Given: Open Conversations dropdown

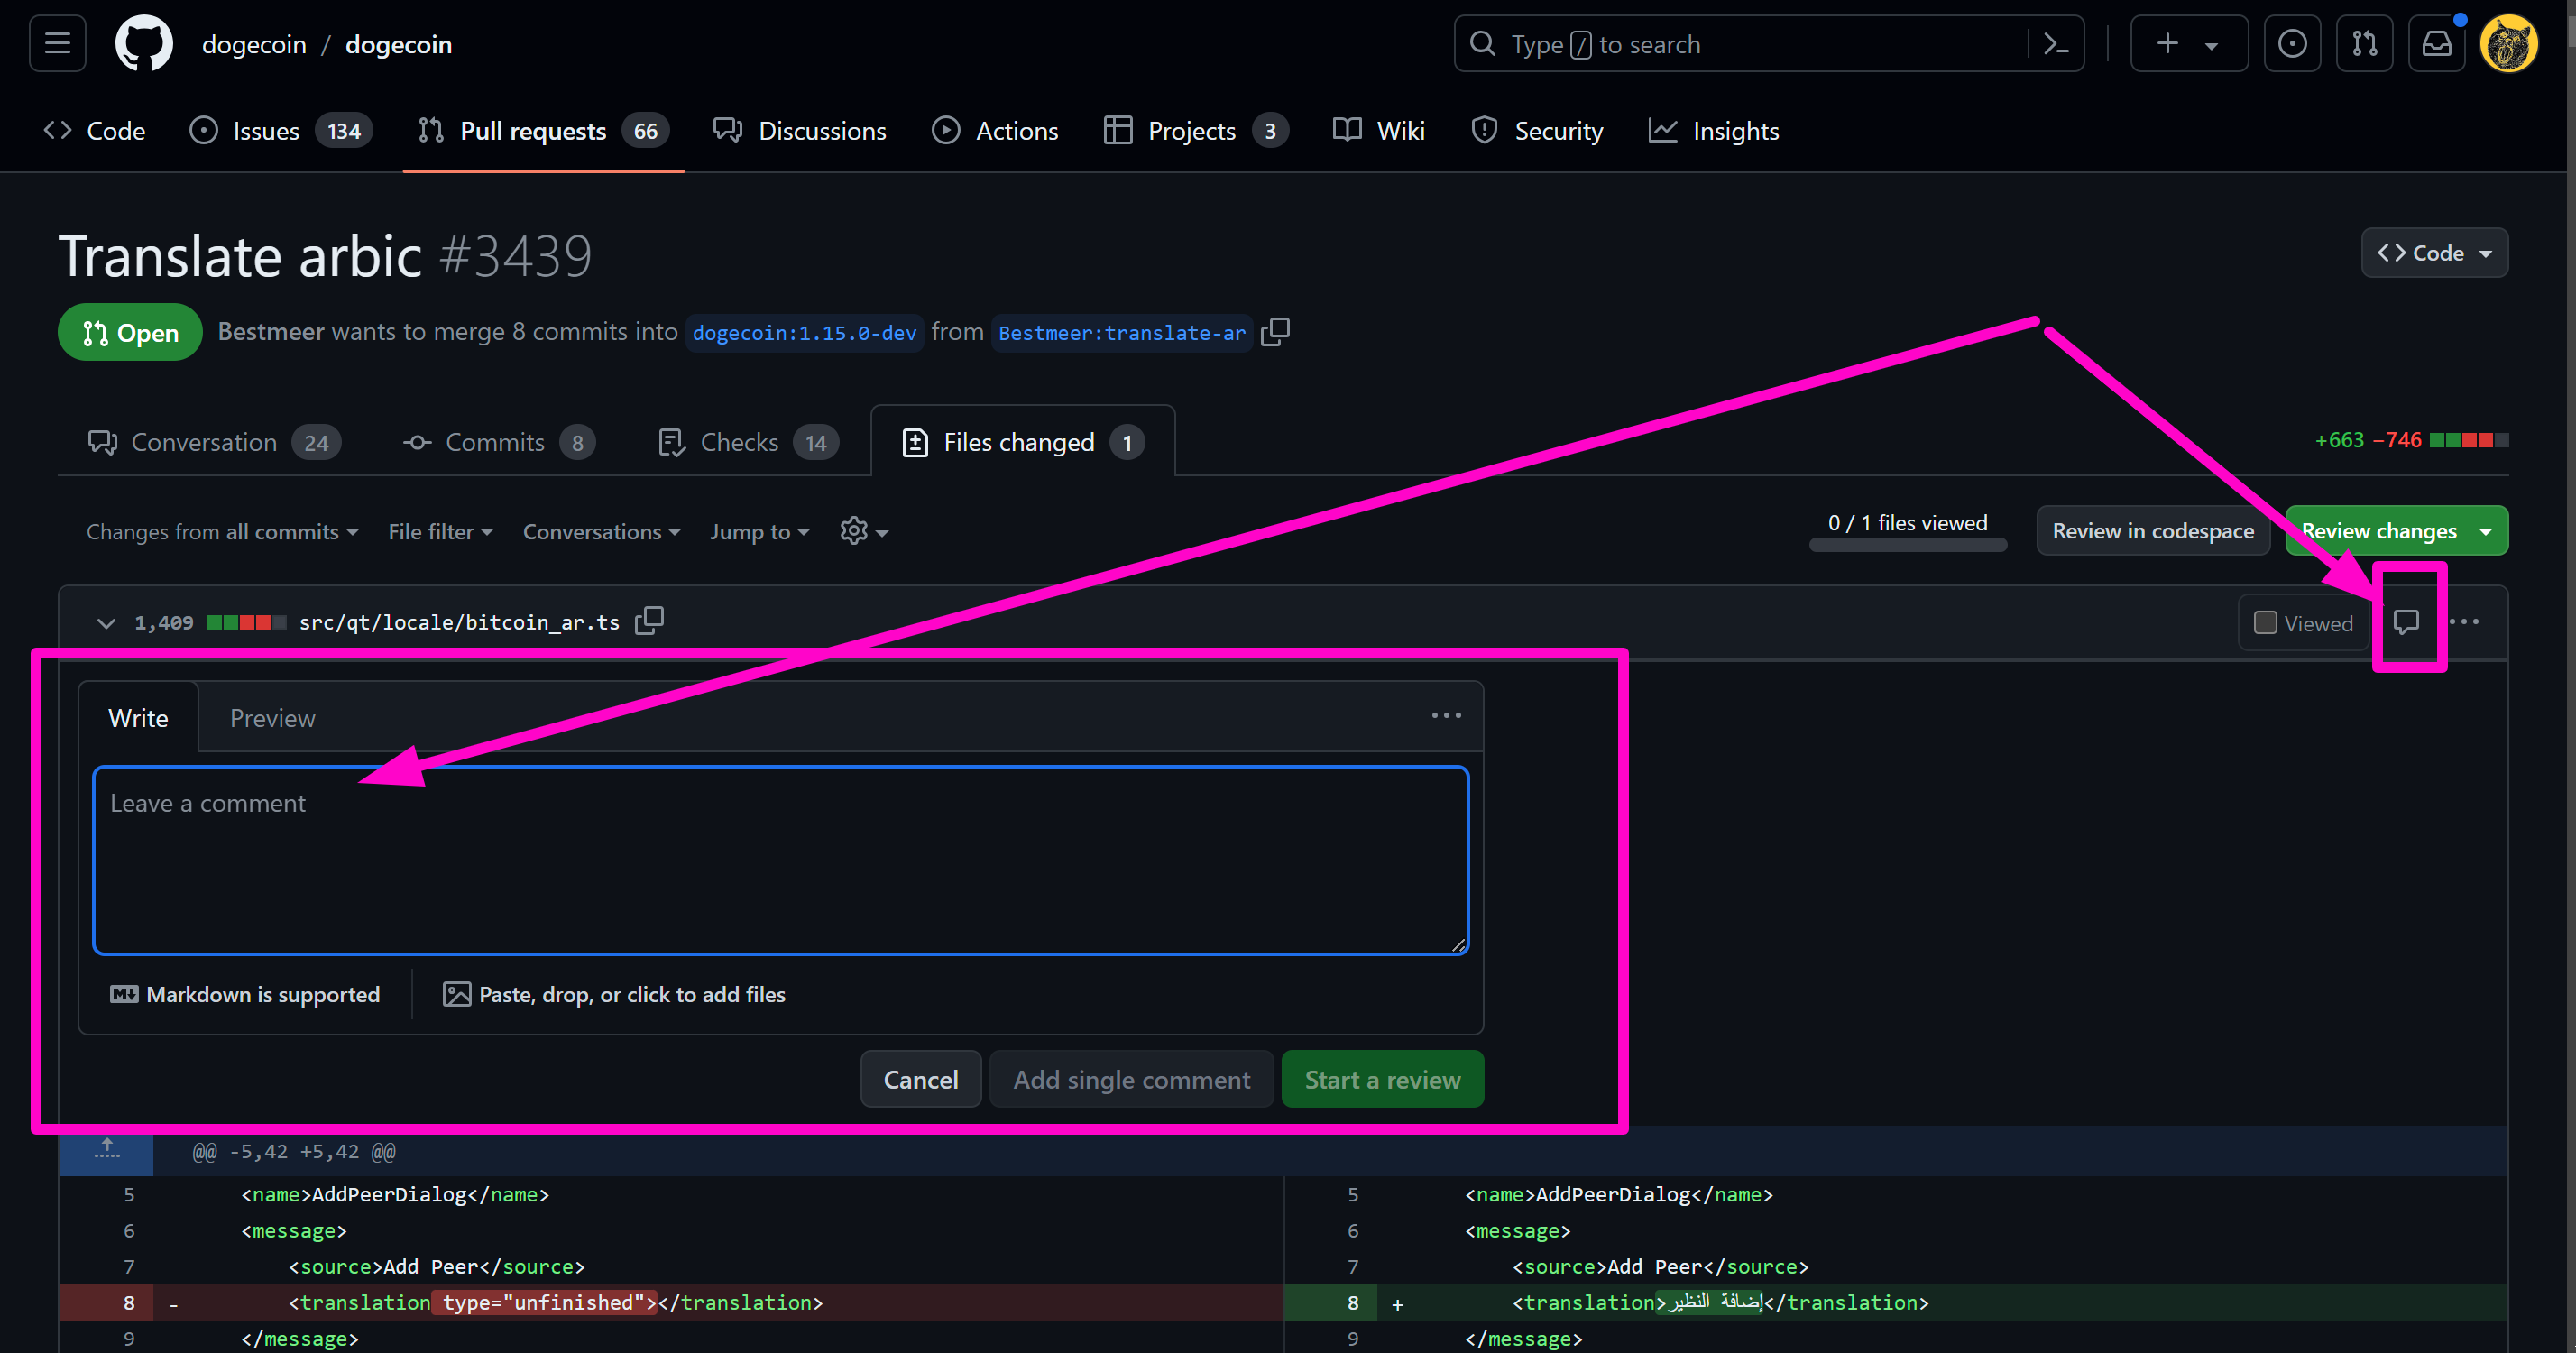Looking at the screenshot, I should tap(602, 531).
